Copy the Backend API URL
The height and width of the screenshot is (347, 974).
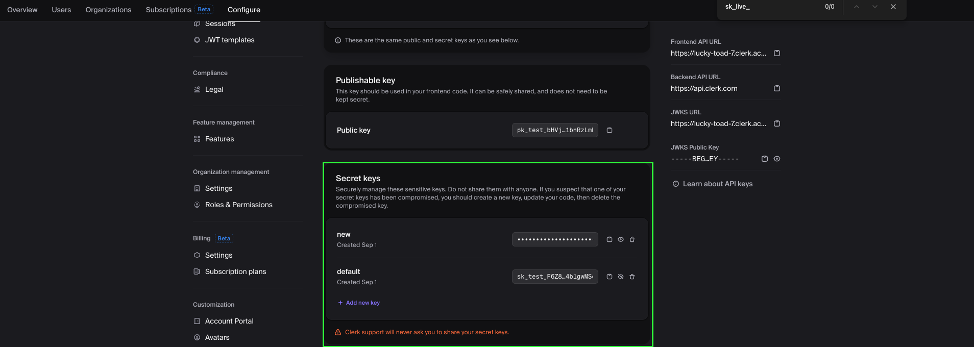pyautogui.click(x=777, y=88)
